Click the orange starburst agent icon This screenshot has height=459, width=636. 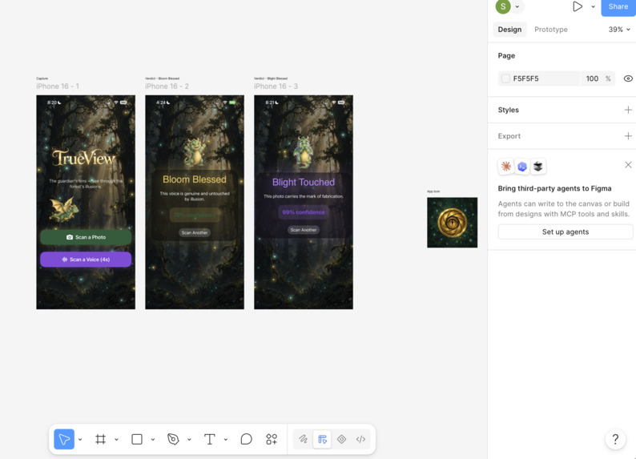coord(505,167)
